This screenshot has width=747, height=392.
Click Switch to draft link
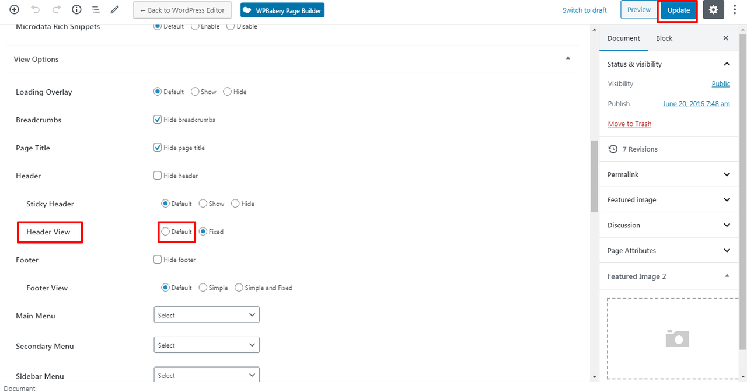click(x=584, y=10)
